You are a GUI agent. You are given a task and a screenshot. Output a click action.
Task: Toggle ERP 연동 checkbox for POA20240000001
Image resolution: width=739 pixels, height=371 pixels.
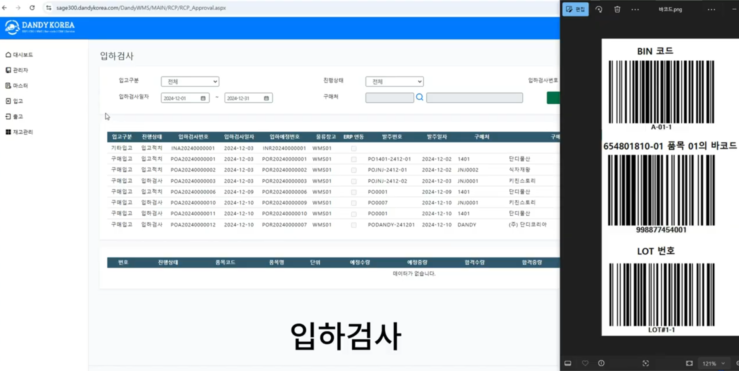point(354,159)
